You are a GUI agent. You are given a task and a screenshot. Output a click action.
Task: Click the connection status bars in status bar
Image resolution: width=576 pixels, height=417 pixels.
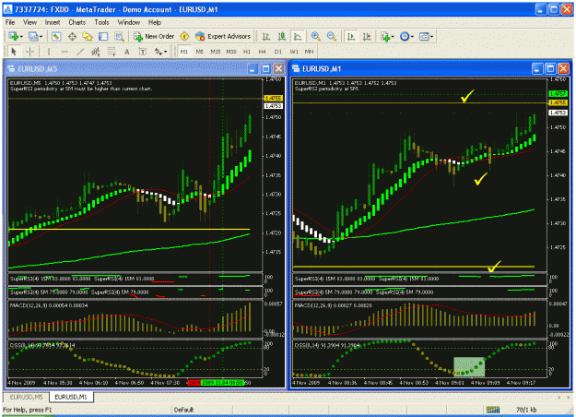pos(493,410)
